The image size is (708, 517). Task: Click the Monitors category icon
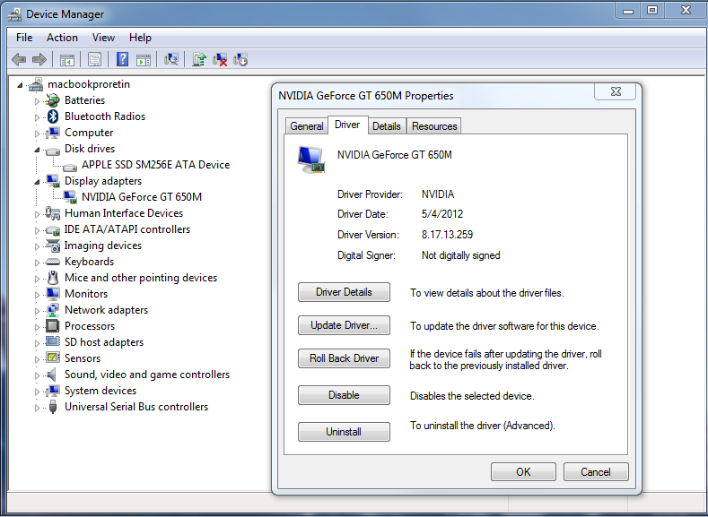(53, 293)
